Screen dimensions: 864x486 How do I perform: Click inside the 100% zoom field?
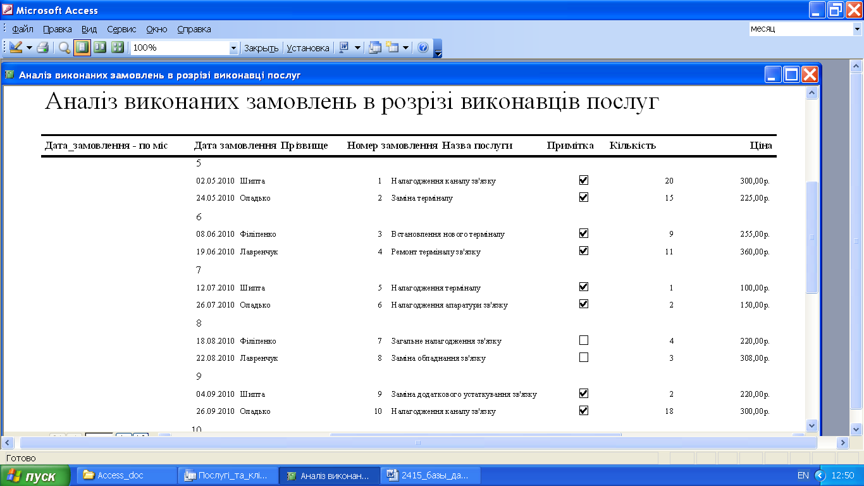click(180, 47)
